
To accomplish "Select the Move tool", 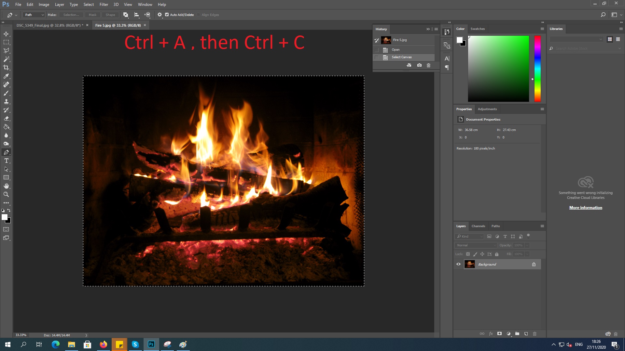I will (6, 33).
